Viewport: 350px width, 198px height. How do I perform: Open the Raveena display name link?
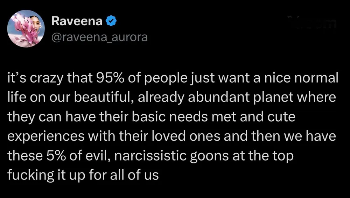pos(77,22)
